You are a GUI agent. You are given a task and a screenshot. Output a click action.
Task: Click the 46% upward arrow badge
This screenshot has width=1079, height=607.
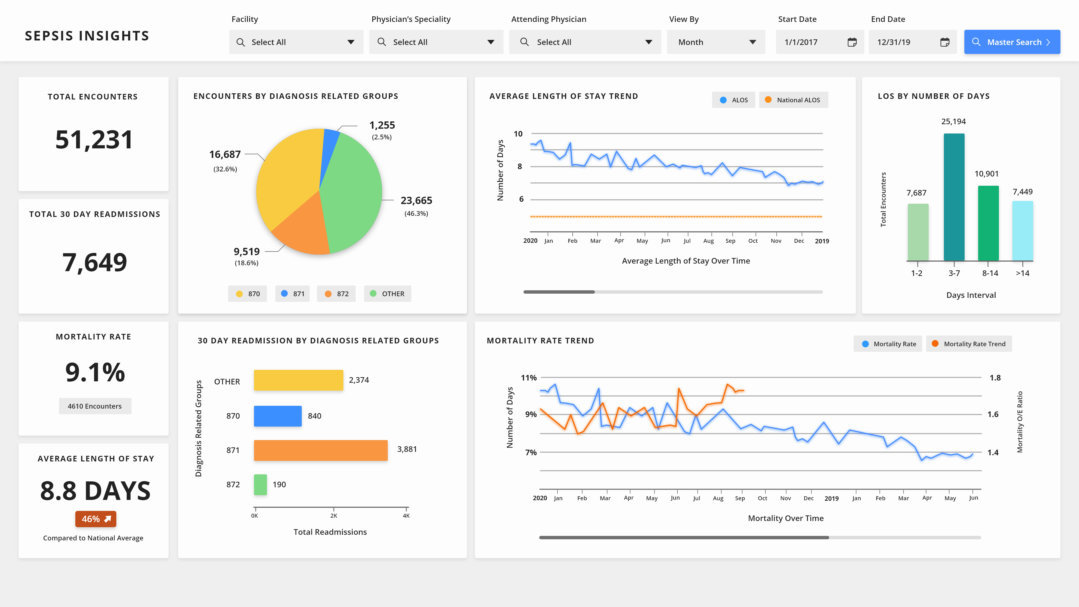96,519
